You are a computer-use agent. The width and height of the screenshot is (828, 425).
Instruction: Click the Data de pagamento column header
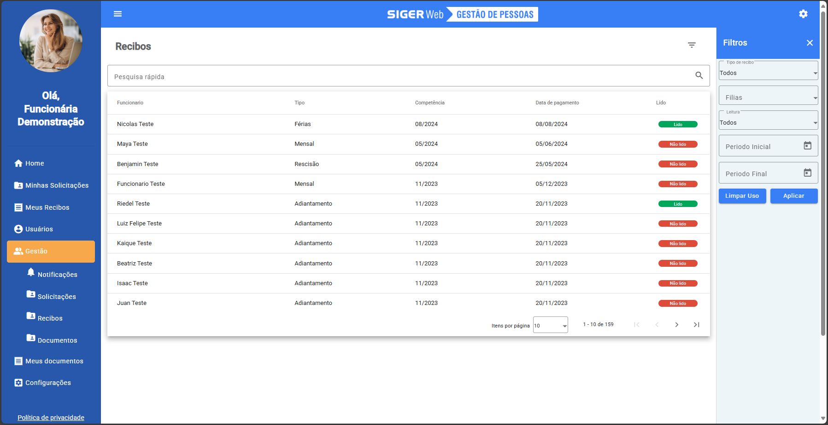[x=557, y=103]
